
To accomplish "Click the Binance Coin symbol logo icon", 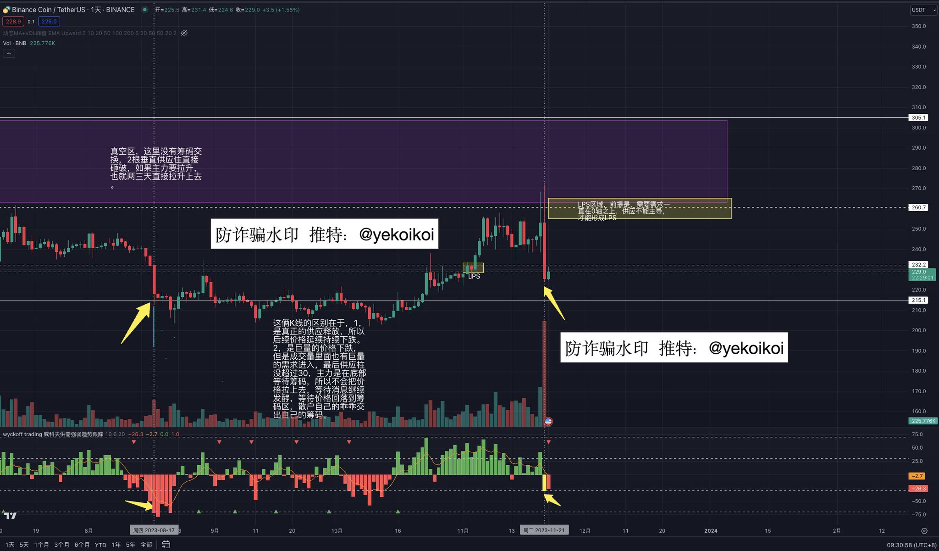I will [6, 10].
